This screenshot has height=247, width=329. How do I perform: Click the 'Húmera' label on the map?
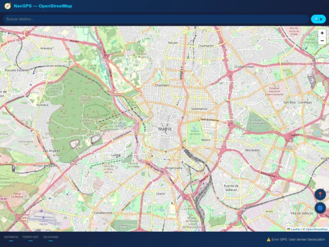coord(43,105)
